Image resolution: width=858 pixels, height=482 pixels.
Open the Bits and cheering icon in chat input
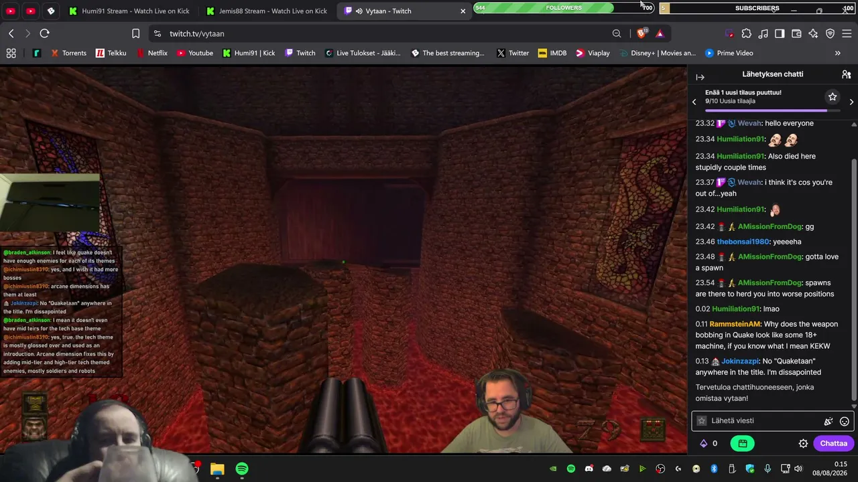(x=829, y=421)
